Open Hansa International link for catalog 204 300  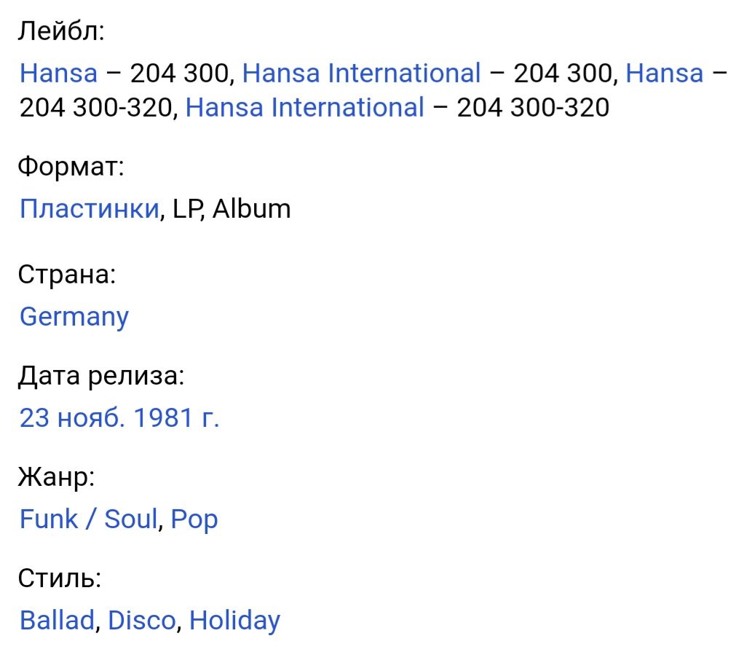[362, 73]
